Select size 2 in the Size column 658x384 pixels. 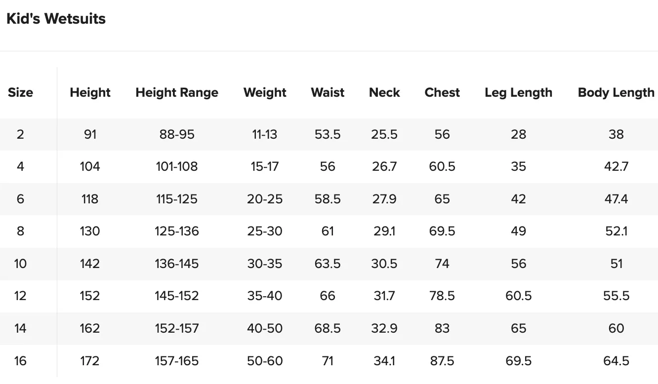20,134
